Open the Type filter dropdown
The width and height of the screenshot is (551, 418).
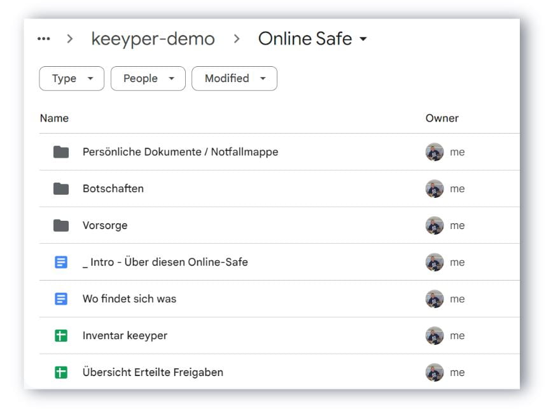[x=71, y=79]
